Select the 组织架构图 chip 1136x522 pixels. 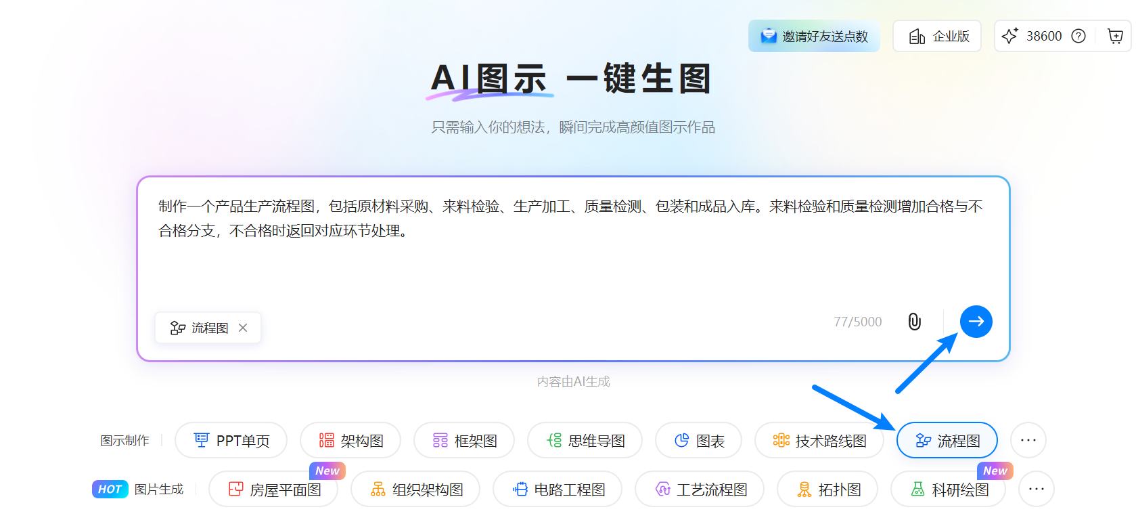coord(415,489)
